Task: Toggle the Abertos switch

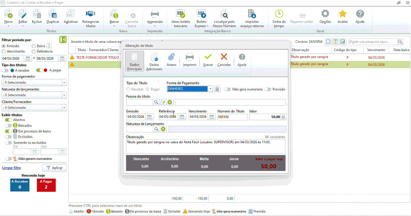Action: point(8,120)
